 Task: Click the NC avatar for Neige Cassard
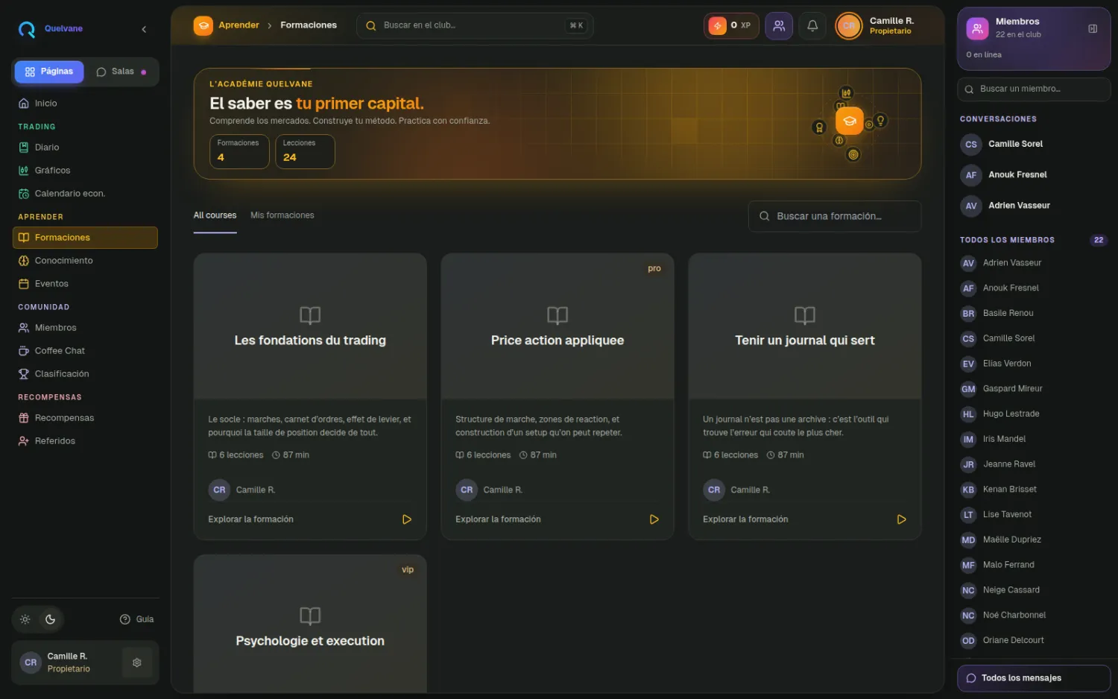coord(968,591)
